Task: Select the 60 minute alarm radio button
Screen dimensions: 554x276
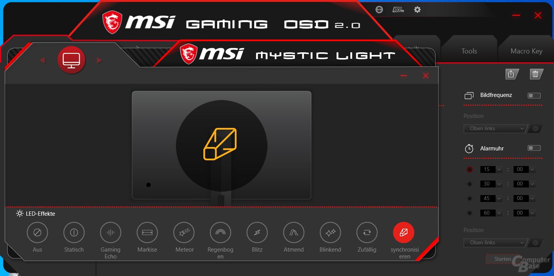Action: pyautogui.click(x=469, y=213)
